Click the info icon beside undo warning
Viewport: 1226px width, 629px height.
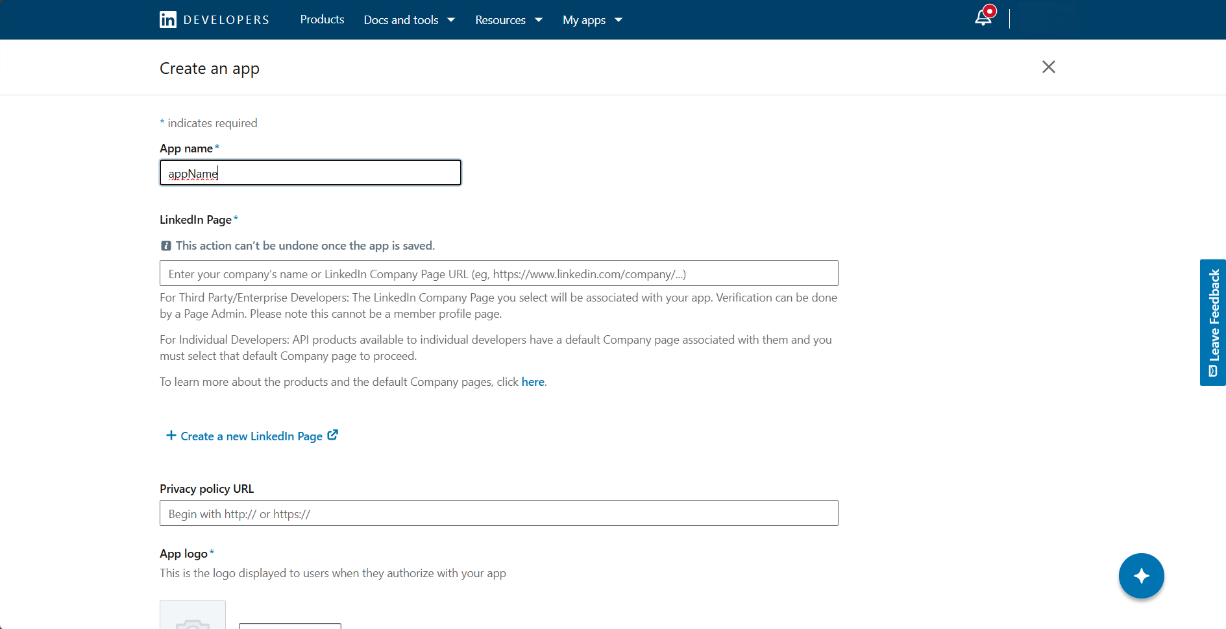[x=166, y=246]
